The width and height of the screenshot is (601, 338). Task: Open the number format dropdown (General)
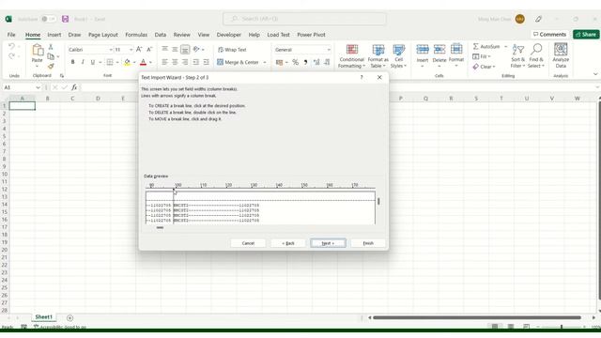click(329, 50)
